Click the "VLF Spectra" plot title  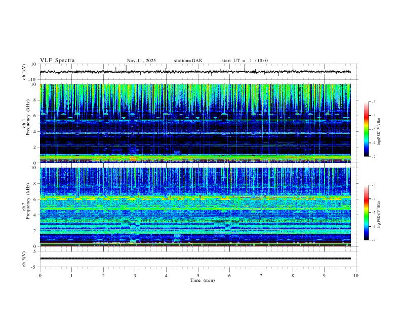tap(57, 61)
